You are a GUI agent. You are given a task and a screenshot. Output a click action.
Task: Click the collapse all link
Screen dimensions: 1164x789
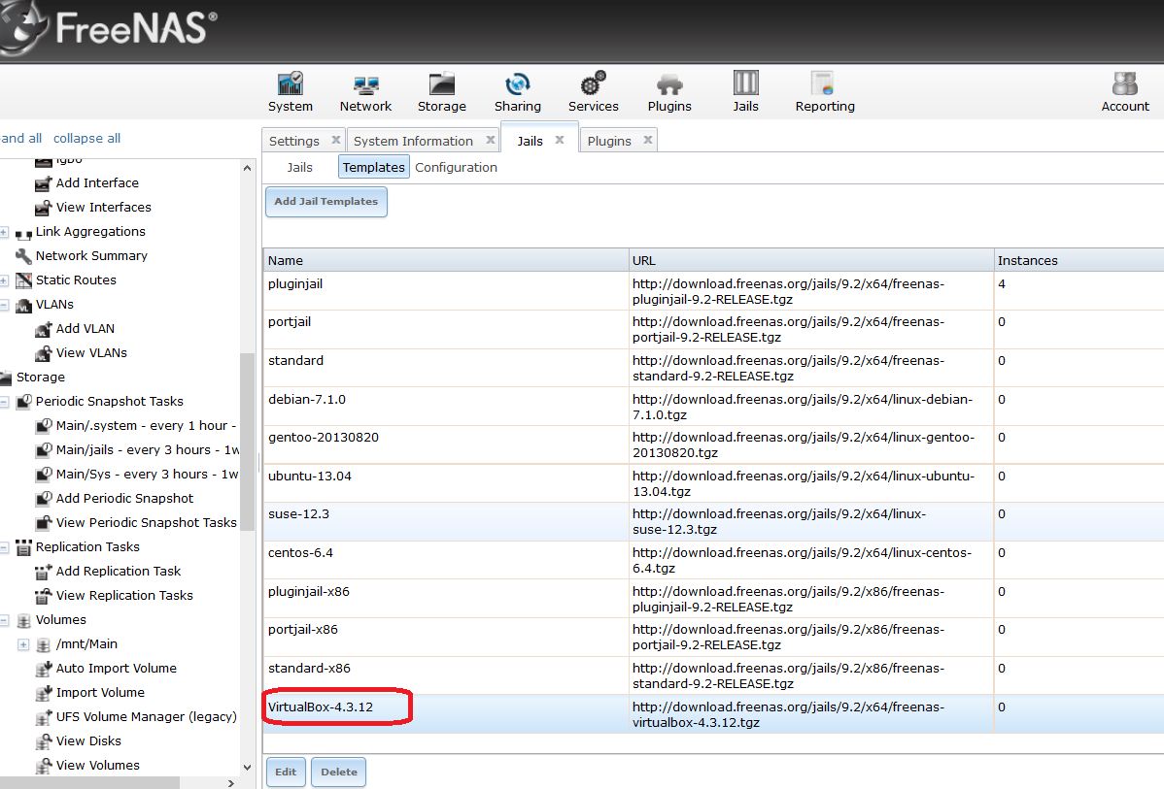(86, 138)
